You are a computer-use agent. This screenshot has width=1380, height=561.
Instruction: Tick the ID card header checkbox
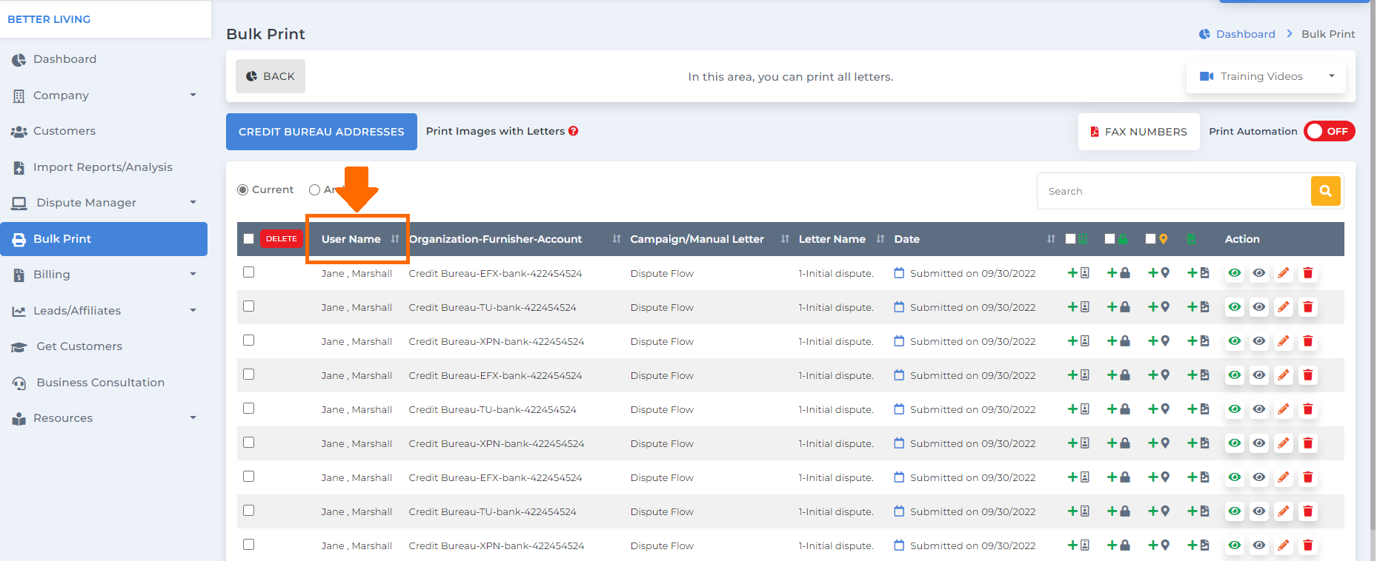click(x=1070, y=238)
